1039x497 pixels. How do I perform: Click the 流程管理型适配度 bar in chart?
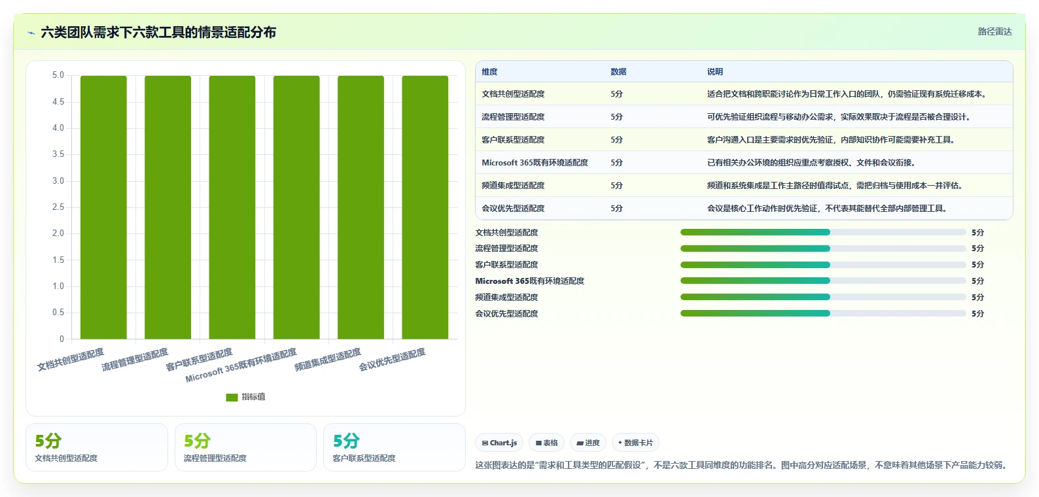tap(167, 207)
